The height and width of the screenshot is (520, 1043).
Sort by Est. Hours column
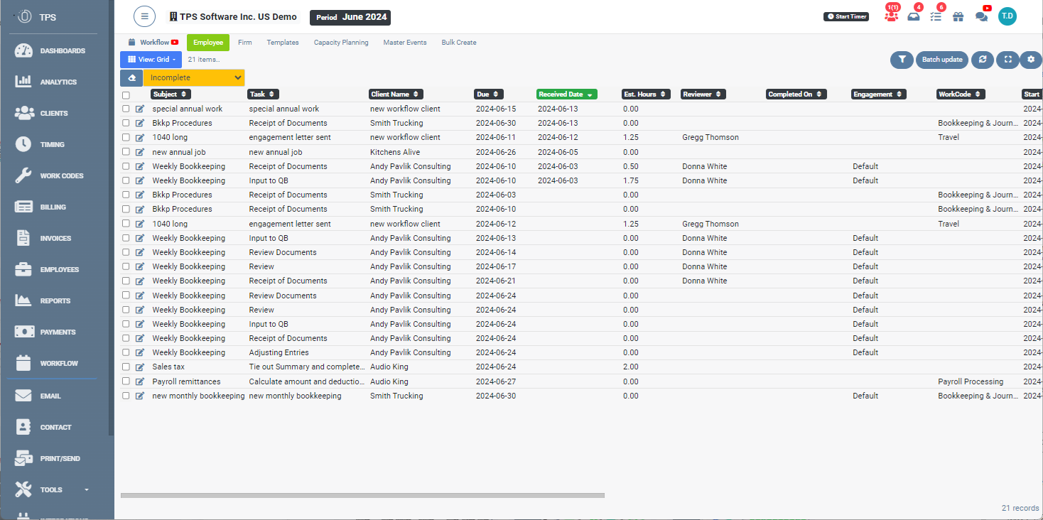(646, 94)
